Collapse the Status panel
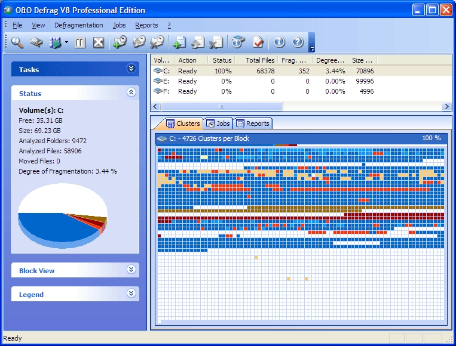456x346 pixels. point(131,92)
